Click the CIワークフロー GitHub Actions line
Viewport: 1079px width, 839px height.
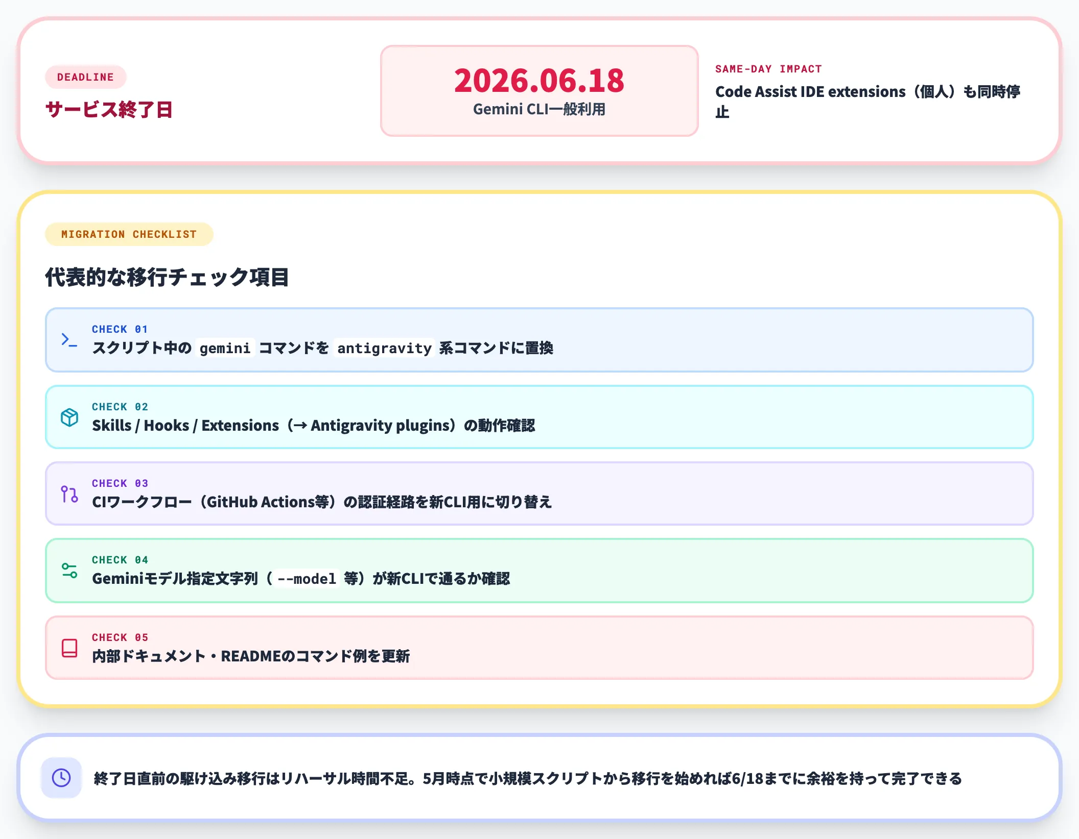coord(322,502)
